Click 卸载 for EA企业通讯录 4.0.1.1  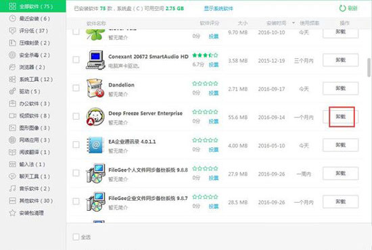point(340,145)
